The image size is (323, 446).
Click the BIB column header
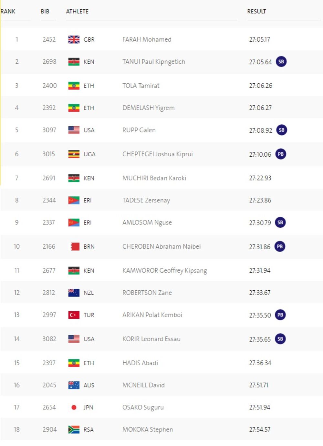(45, 11)
